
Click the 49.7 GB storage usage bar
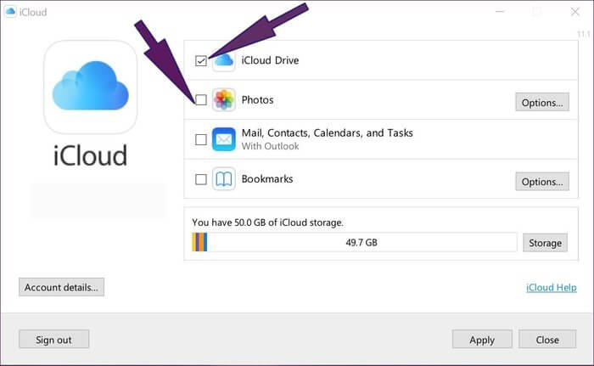(355, 243)
